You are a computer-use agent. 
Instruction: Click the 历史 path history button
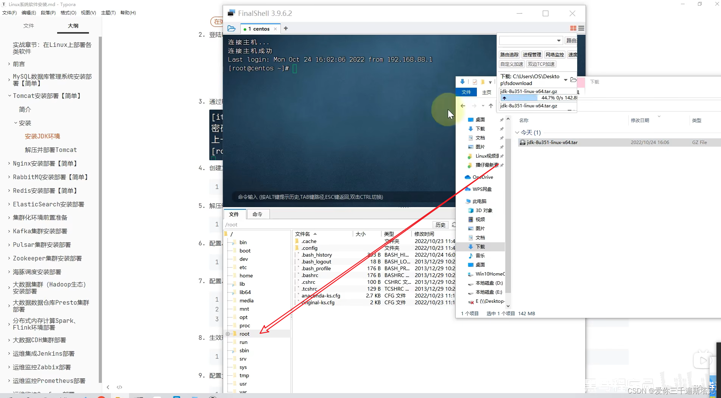[441, 225]
